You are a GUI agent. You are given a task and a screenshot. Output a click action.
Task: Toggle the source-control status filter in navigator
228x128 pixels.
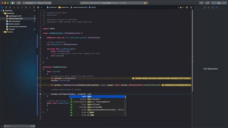coord(34,126)
